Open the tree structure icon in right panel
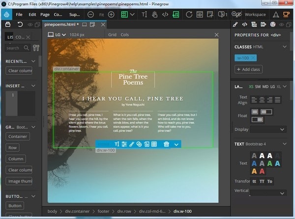The height and width of the screenshot is (219, 295). tap(254, 25)
